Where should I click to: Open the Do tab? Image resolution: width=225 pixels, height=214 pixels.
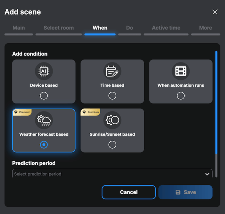click(x=129, y=28)
